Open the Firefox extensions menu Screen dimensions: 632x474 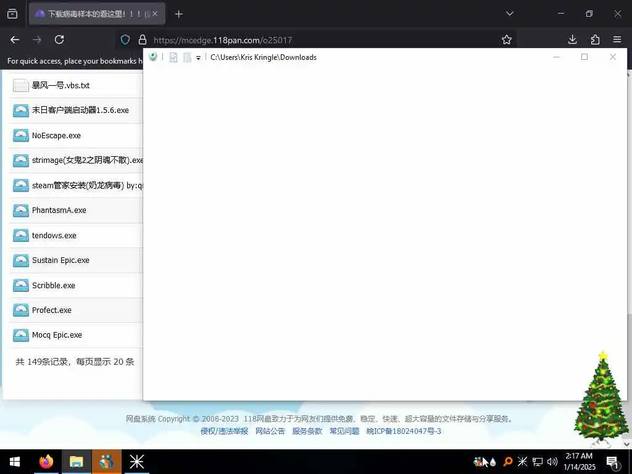(x=595, y=39)
